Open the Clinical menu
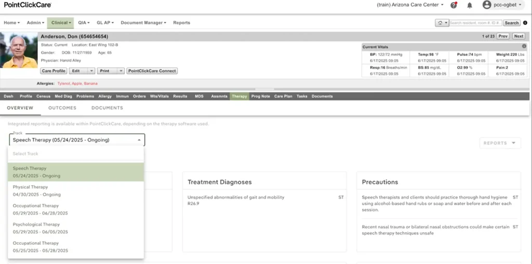 click(60, 23)
